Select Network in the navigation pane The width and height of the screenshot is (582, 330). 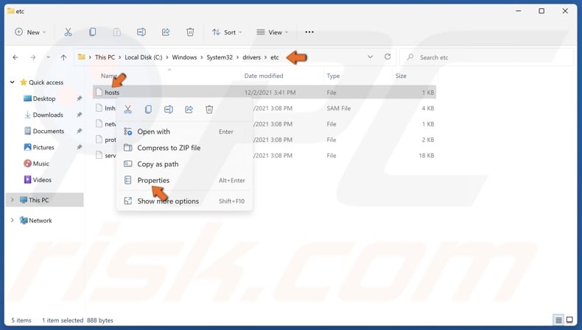pyautogui.click(x=40, y=220)
